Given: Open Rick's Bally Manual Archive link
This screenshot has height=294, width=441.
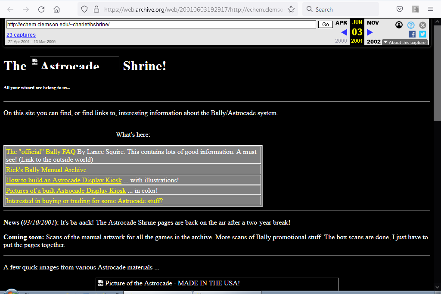Looking at the screenshot, I should 46,170.
